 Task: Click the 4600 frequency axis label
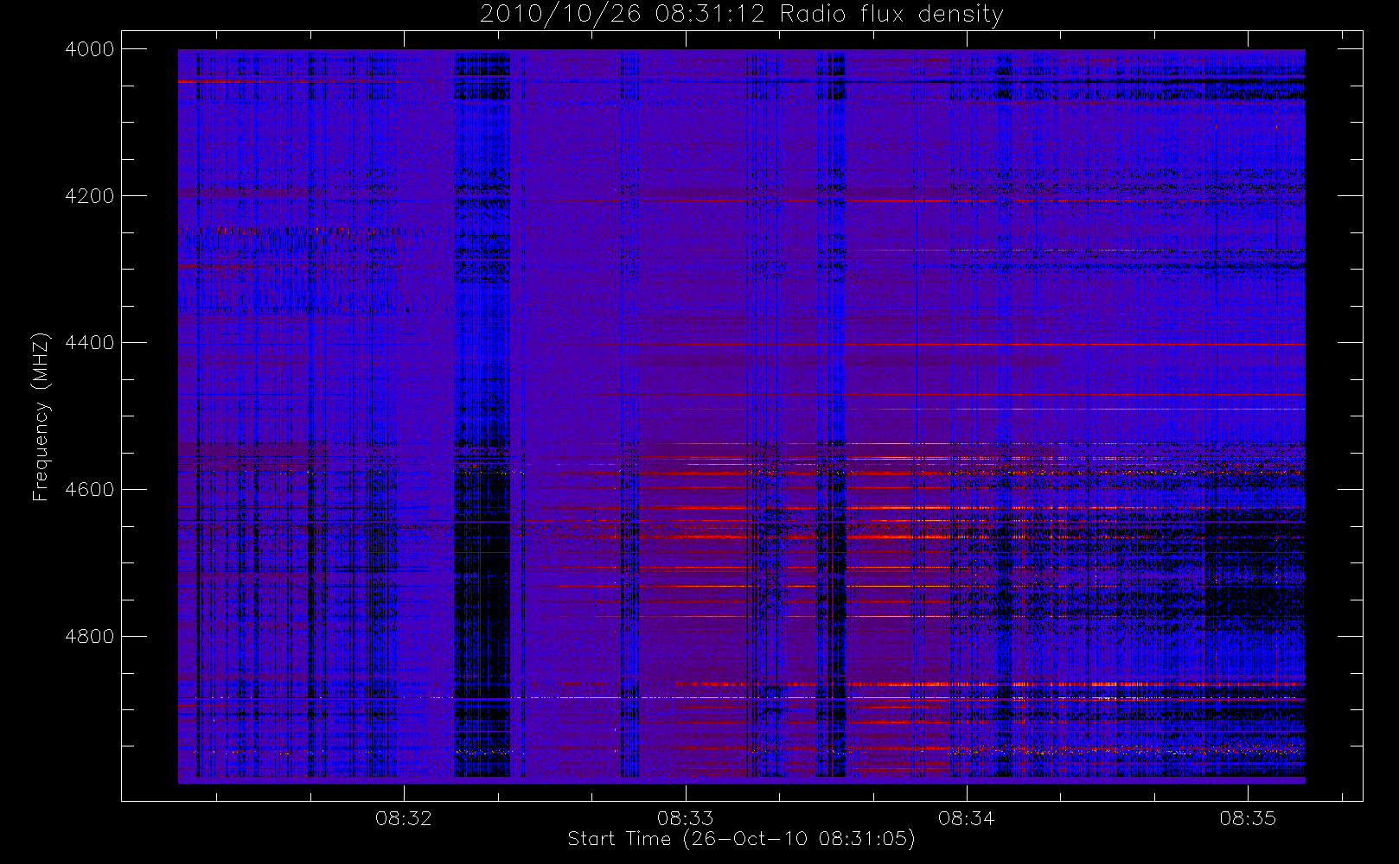(x=90, y=490)
